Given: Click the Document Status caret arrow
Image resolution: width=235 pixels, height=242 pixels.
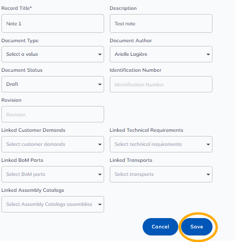Looking at the screenshot, I should pyautogui.click(x=100, y=84).
